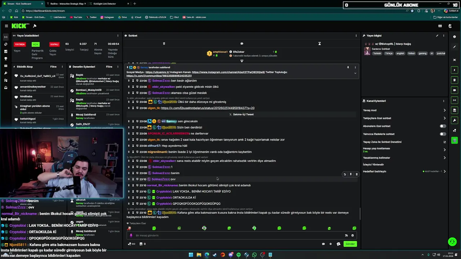Toggle the lightning activity widget in right rail
461x259 pixels.
[455, 70]
